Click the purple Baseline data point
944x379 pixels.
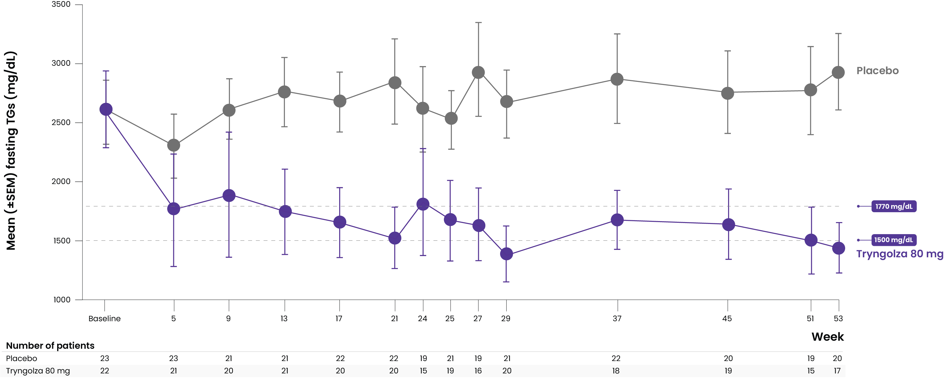pos(106,109)
